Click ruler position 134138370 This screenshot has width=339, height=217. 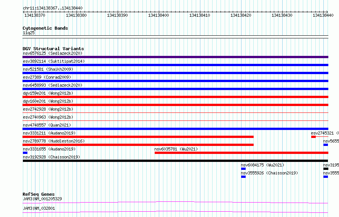(x=35, y=15)
